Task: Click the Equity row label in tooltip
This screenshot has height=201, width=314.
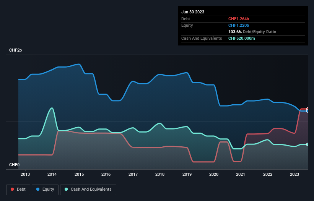Action: (187, 25)
